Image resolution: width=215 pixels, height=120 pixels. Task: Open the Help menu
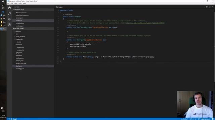tap(24, 3)
